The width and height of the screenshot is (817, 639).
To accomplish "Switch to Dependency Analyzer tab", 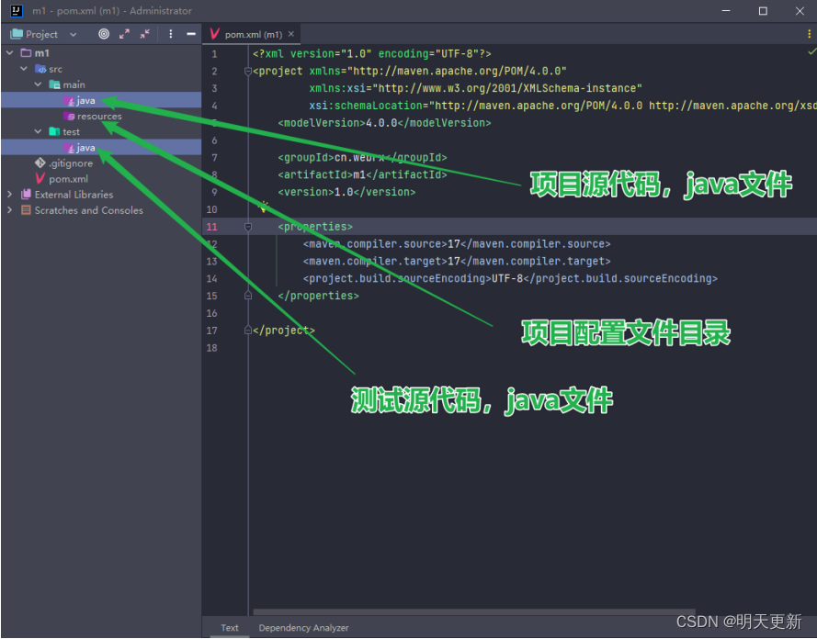I will coord(304,628).
